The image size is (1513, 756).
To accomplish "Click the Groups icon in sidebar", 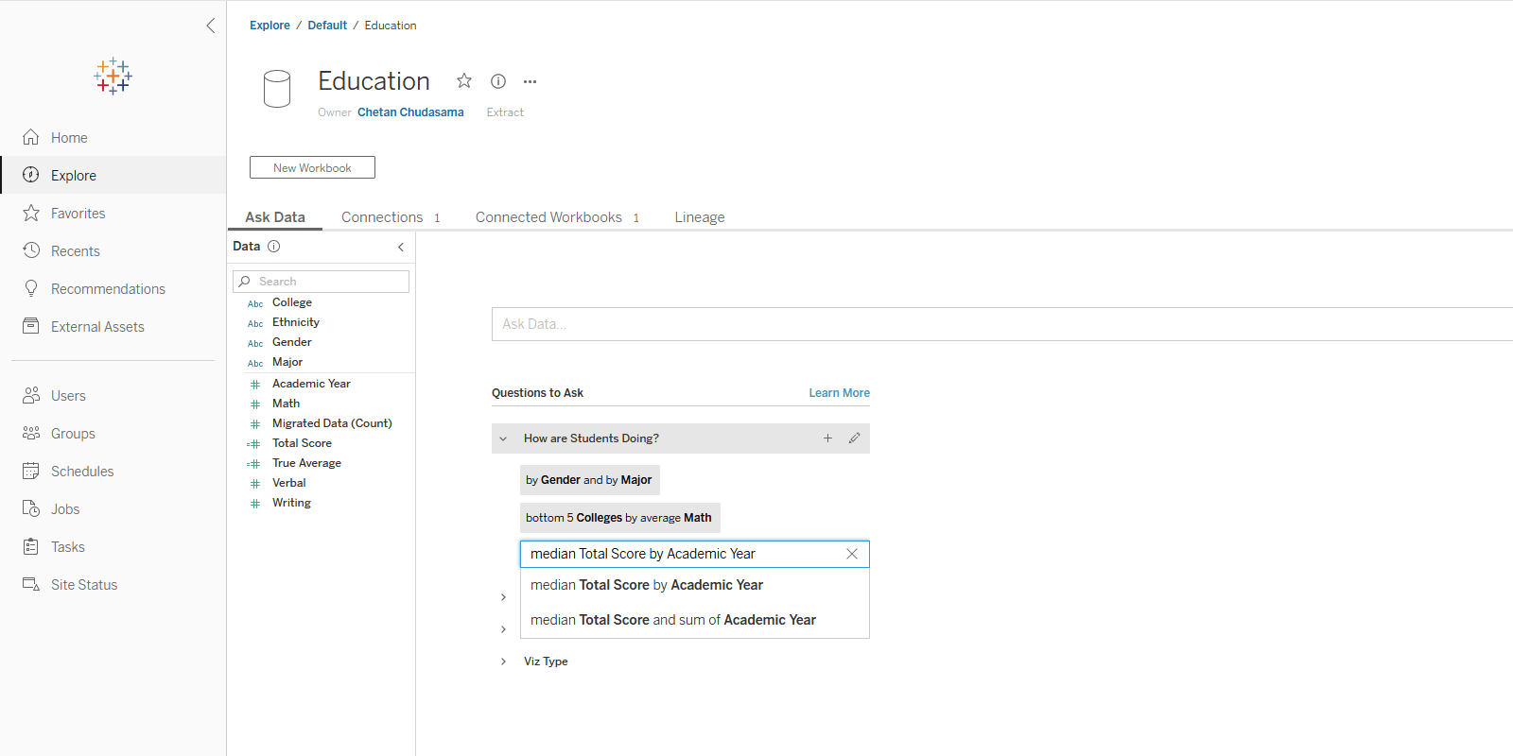I will coord(31,433).
